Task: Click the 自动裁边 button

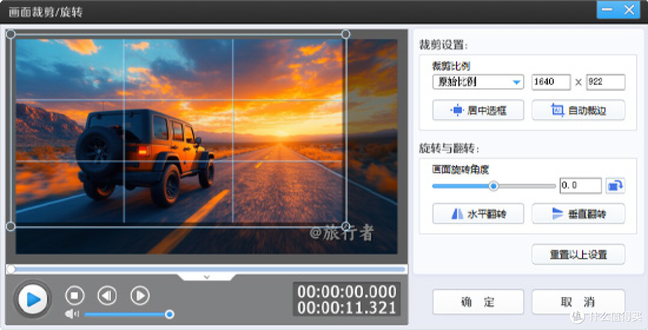Action: [578, 110]
